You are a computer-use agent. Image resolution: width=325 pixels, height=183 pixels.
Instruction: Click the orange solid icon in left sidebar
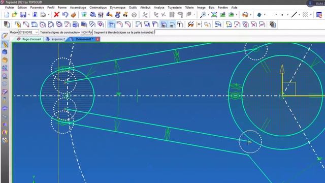tap(5, 60)
